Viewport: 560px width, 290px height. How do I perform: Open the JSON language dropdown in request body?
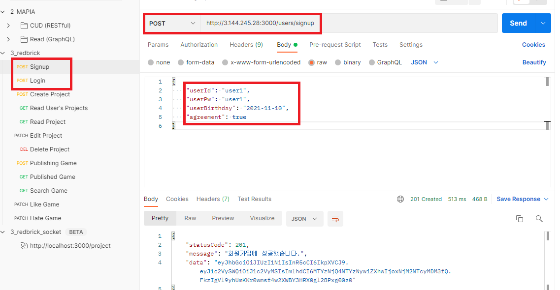pos(423,62)
